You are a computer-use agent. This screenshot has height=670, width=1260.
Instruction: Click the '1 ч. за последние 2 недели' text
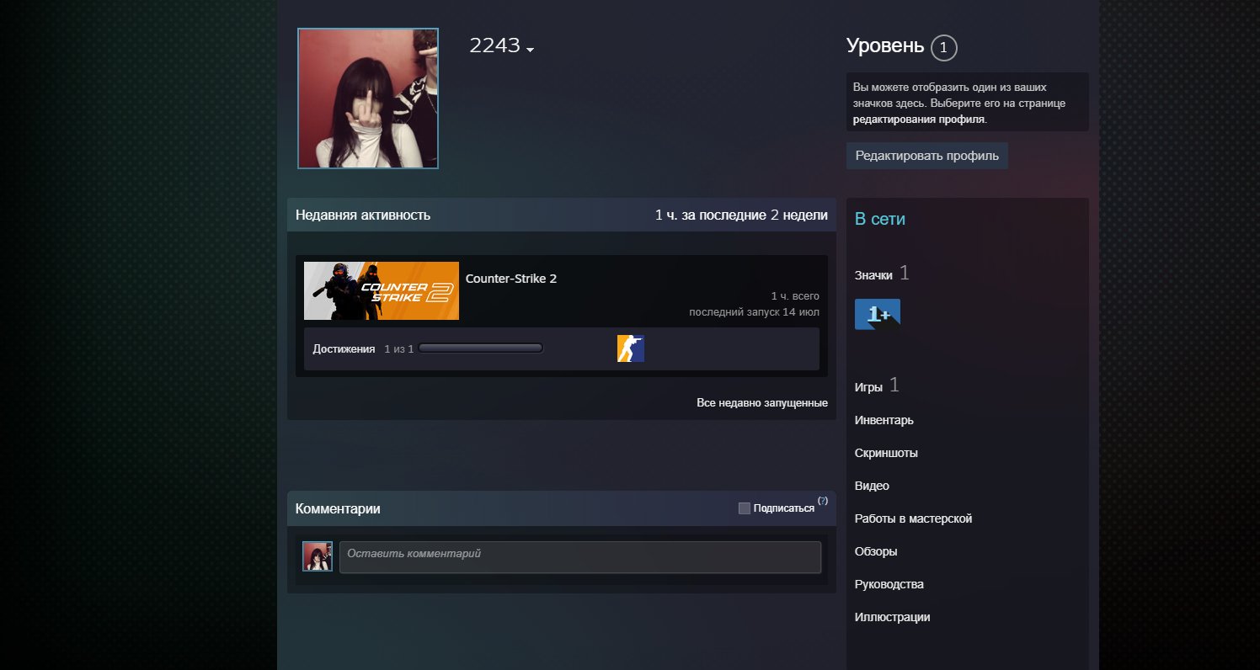point(741,215)
